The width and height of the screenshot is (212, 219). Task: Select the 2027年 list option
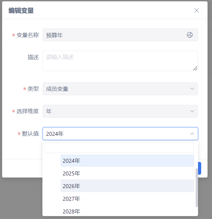click(127, 199)
